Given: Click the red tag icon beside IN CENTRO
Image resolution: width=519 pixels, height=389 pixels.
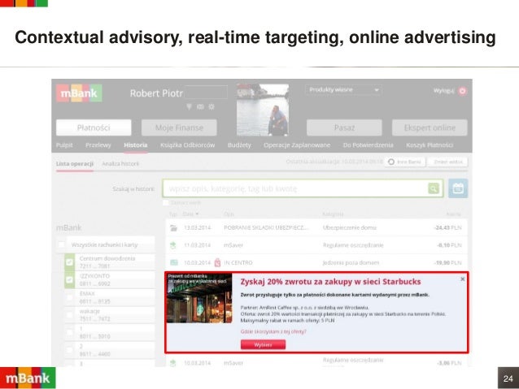Looking at the screenshot, I should tap(217, 262).
